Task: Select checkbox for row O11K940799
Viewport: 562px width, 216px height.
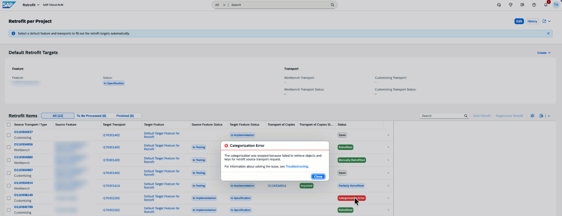Action: coord(9,210)
